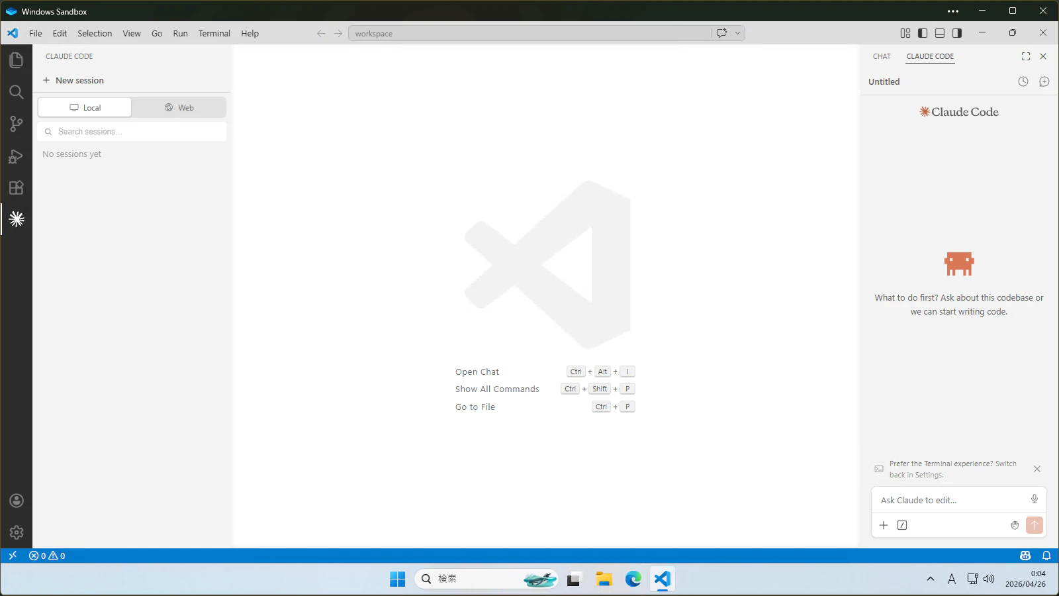Image resolution: width=1059 pixels, height=596 pixels.
Task: Switch to the CHAT tab
Action: click(882, 56)
